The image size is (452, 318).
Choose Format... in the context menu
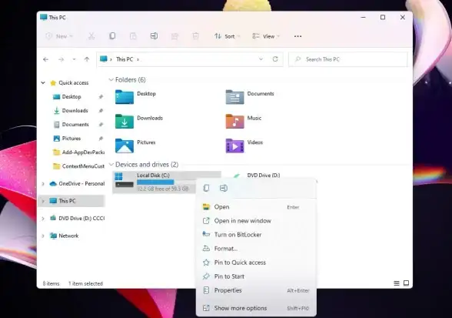256,249
